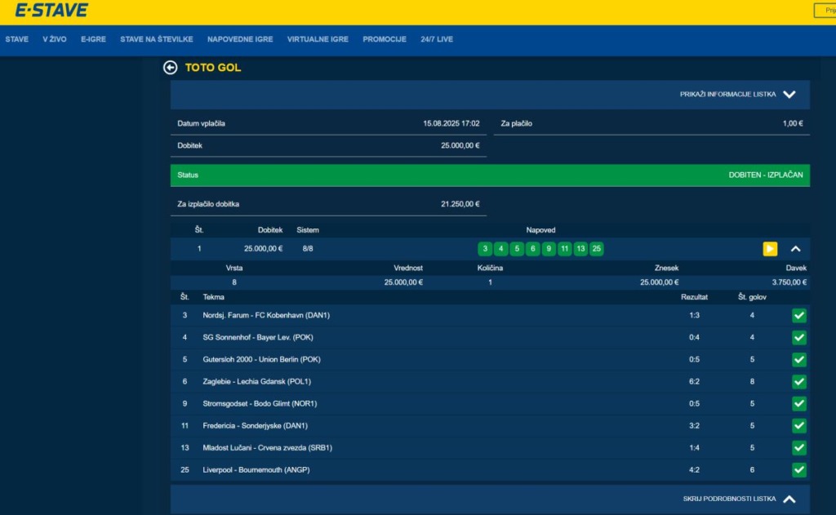Image resolution: width=836 pixels, height=515 pixels.
Task: Open the PROMOCIJE menu
Action: [385, 39]
